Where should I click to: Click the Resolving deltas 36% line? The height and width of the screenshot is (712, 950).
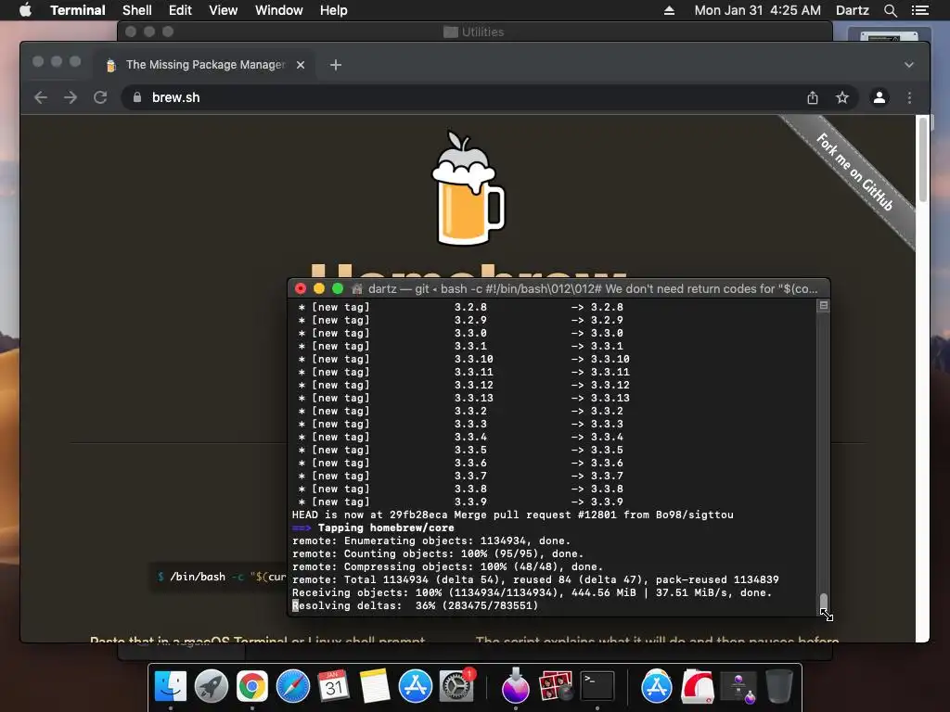[415, 605]
